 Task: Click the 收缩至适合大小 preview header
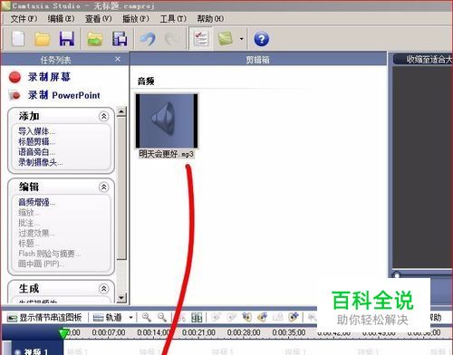pos(429,60)
